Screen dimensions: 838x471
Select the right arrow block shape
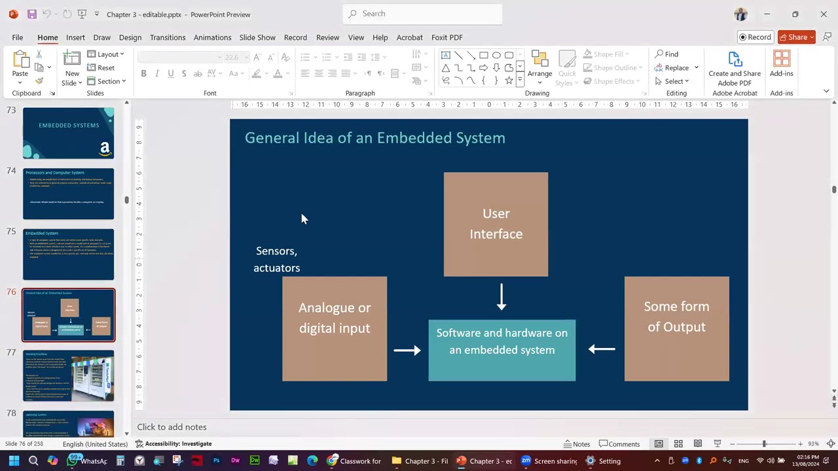(484, 68)
